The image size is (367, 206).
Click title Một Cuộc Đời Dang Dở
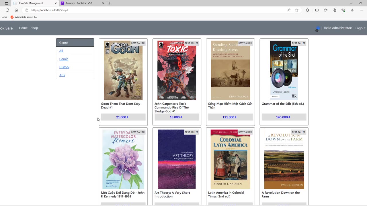pyautogui.click(x=122, y=195)
